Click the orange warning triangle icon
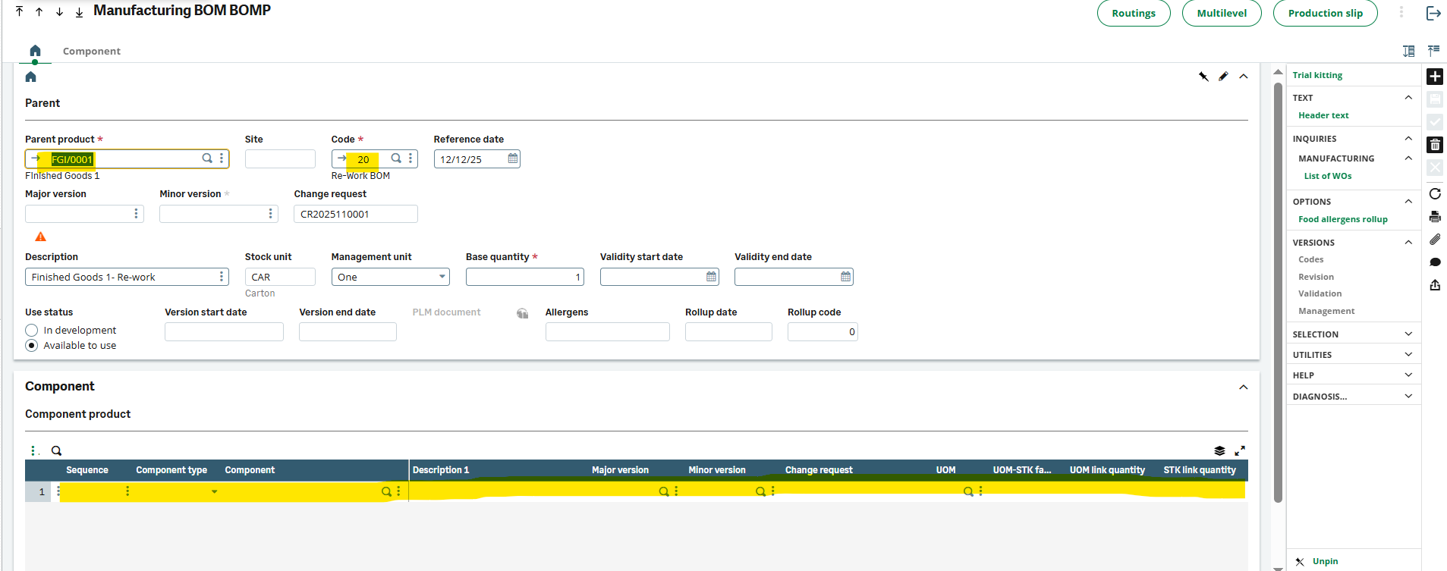Image resolution: width=1447 pixels, height=571 pixels. (41, 237)
